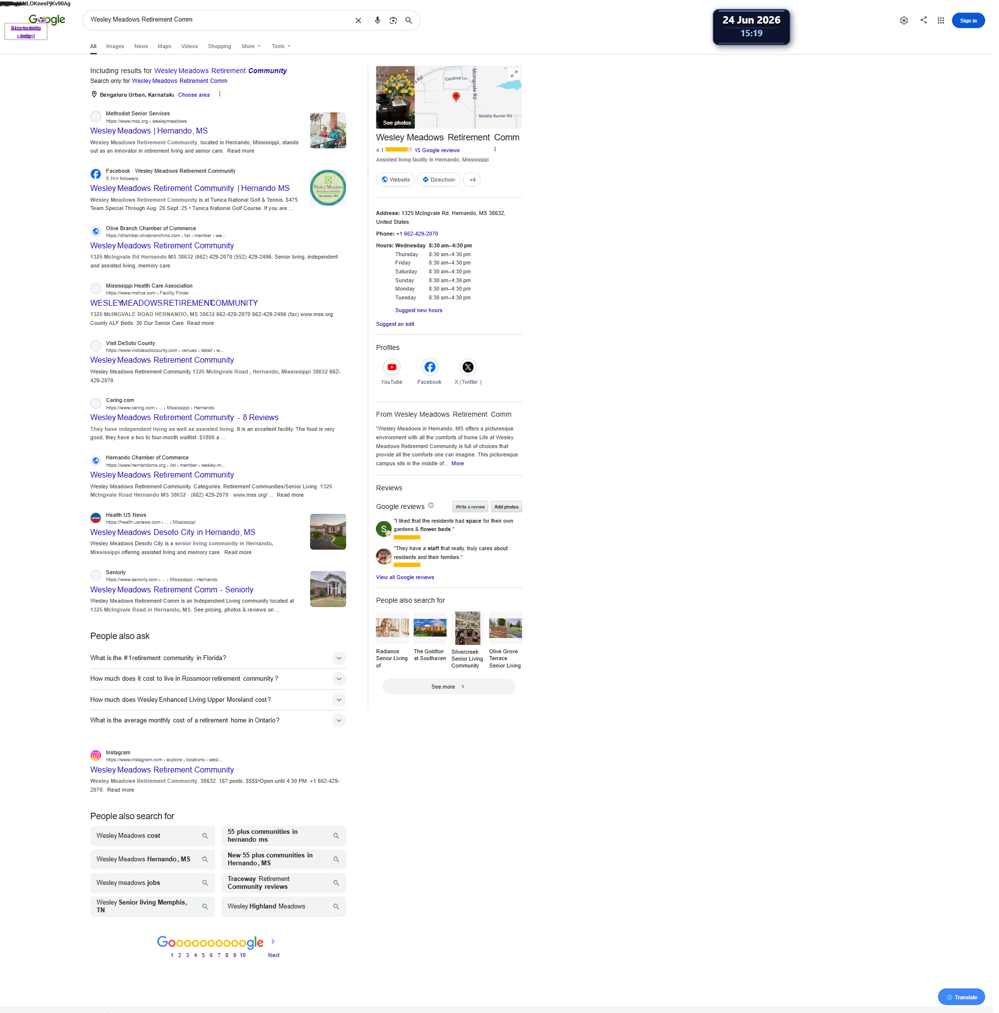Click View all Google reviews

(405, 577)
